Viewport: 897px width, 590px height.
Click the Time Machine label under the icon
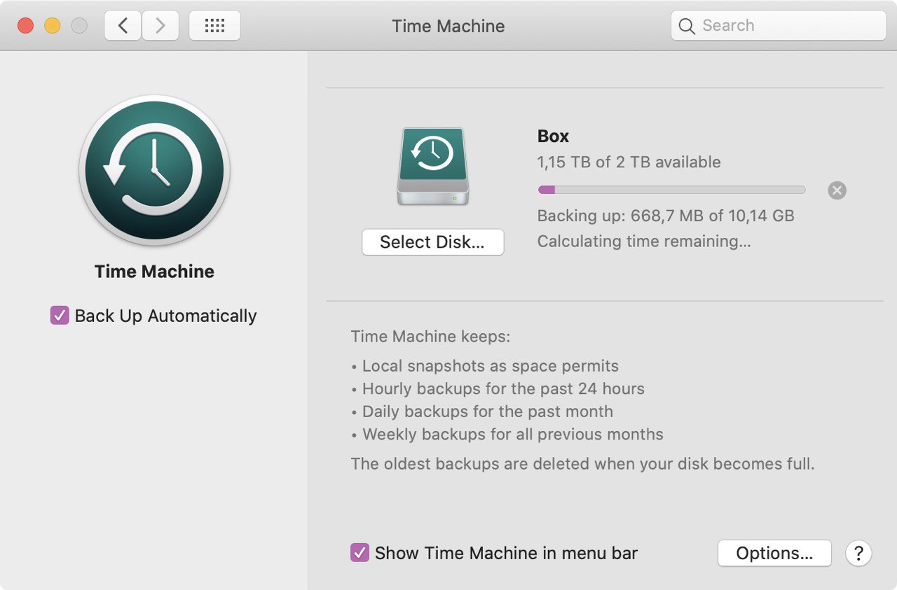pos(154,272)
